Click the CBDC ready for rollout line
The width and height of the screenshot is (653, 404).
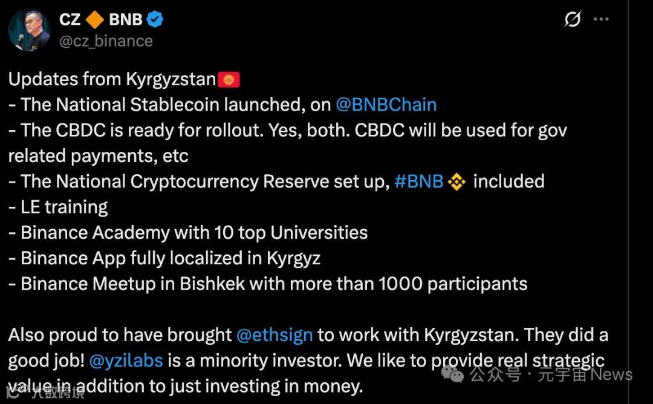coord(287,130)
